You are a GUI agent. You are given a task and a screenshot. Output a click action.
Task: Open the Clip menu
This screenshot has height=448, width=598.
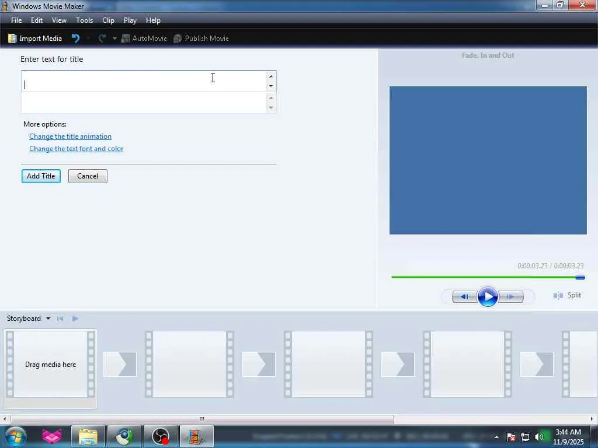click(108, 20)
